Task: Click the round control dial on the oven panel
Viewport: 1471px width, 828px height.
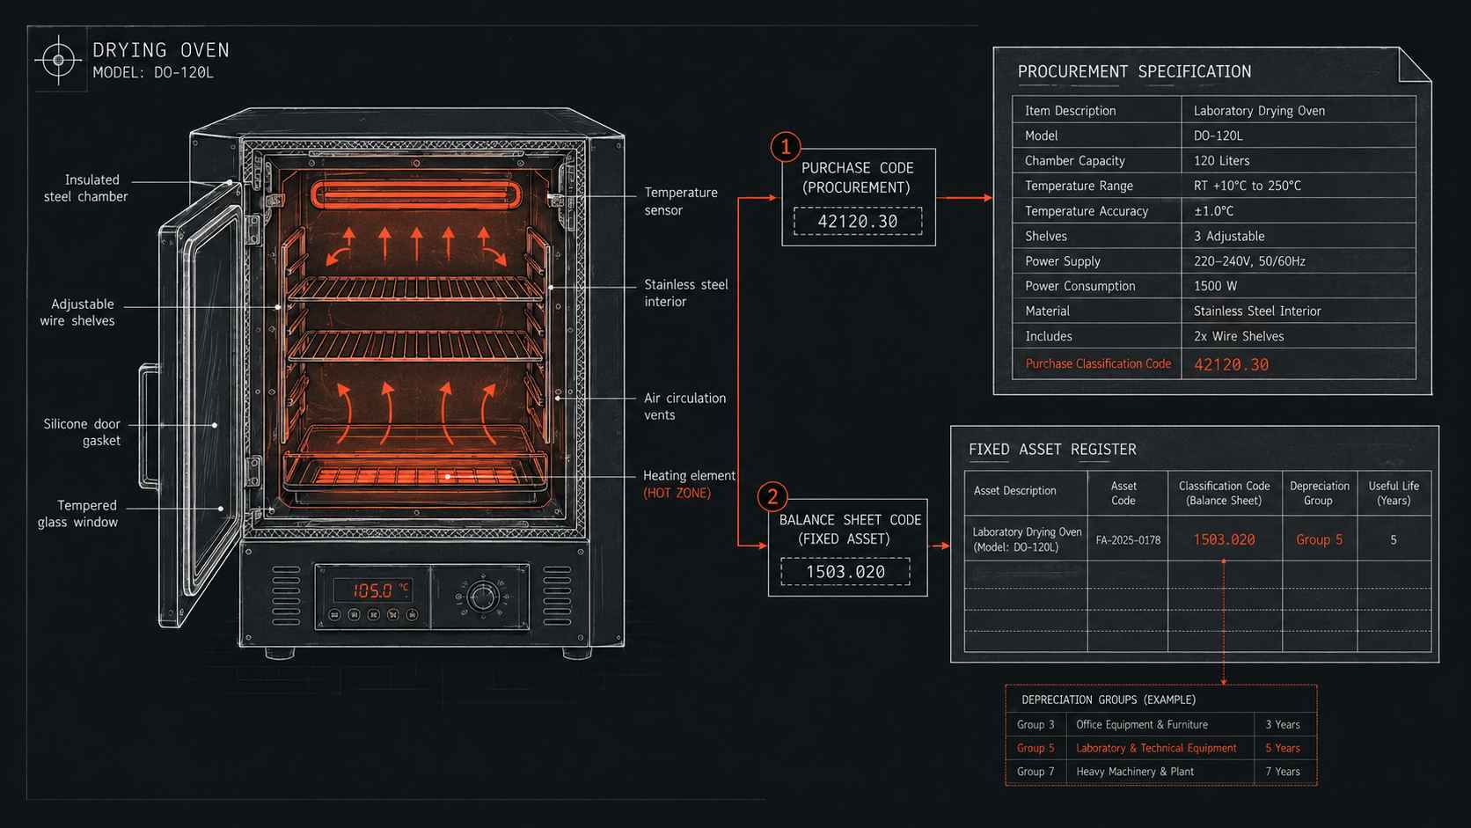Action: coord(482,597)
